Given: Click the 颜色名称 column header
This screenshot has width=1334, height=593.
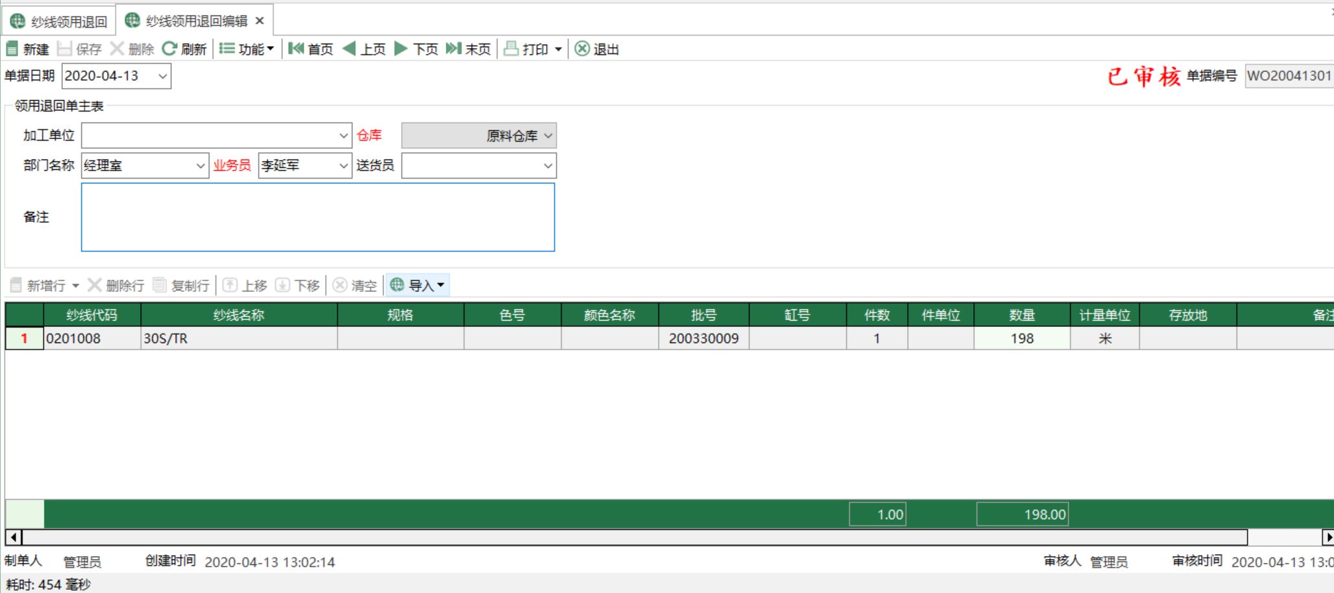Looking at the screenshot, I should (x=610, y=315).
